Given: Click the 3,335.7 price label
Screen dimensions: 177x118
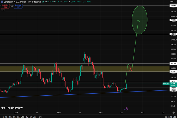Looking at the screenshot, I should tap(173, 71).
